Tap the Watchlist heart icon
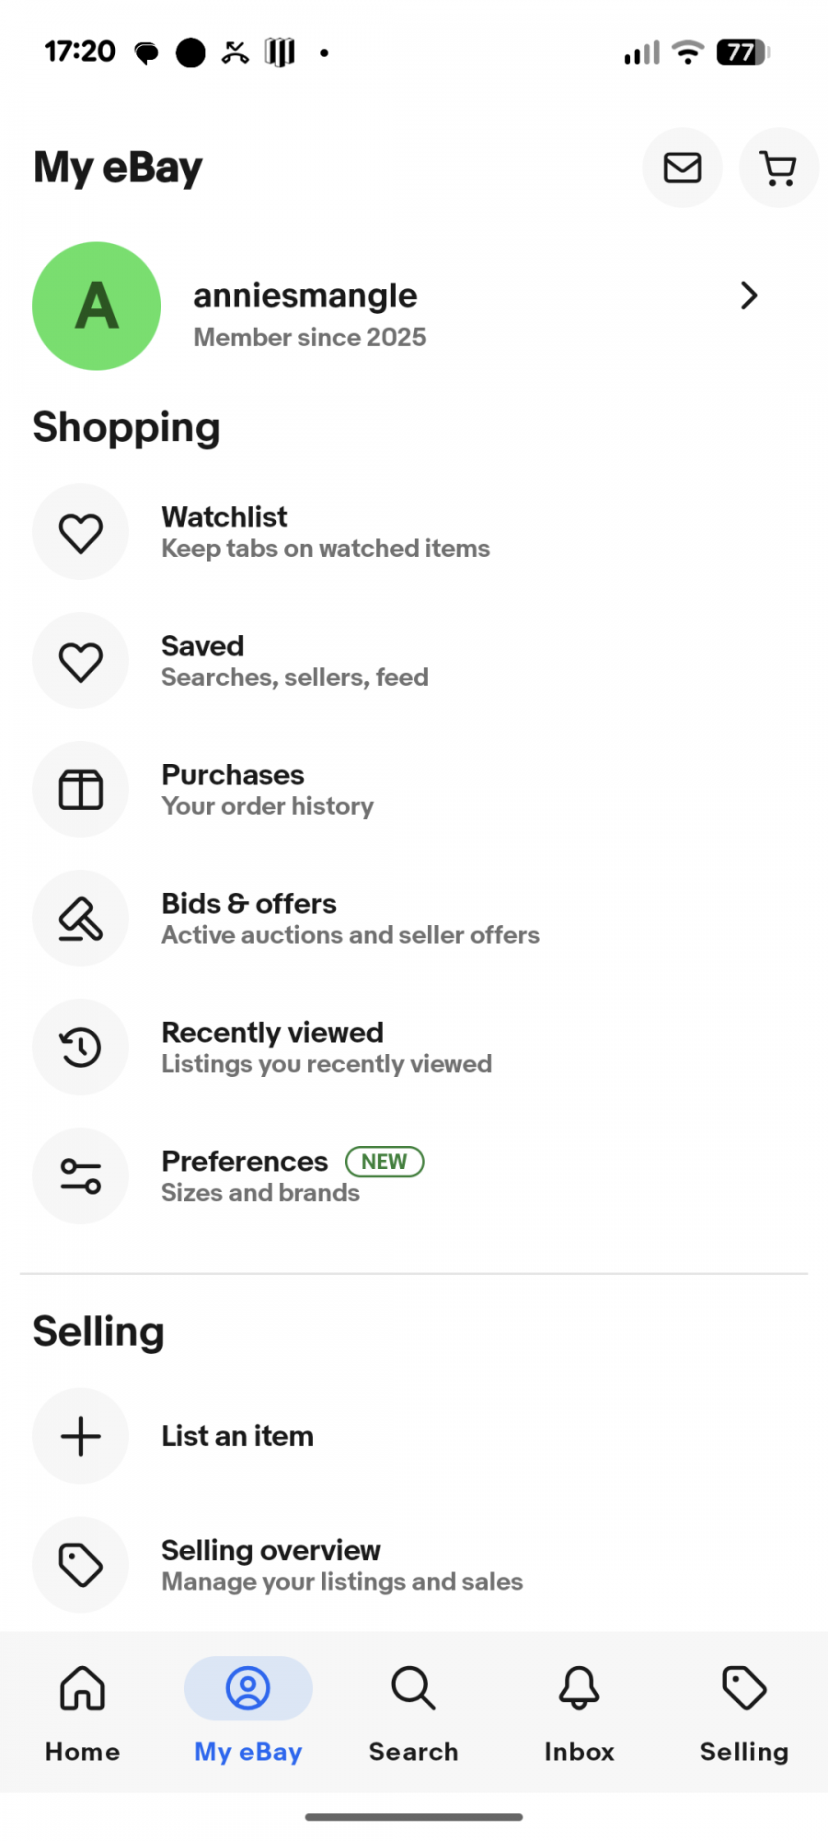This screenshot has width=828, height=1841. coord(81,532)
